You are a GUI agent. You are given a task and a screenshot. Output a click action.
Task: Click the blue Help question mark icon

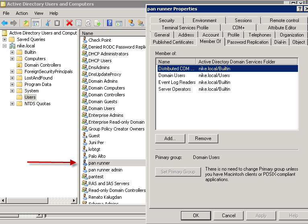[x=110, y=23]
